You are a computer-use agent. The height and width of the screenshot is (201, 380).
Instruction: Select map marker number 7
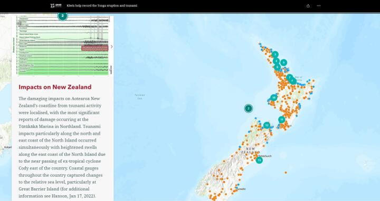pyautogui.click(x=289, y=77)
